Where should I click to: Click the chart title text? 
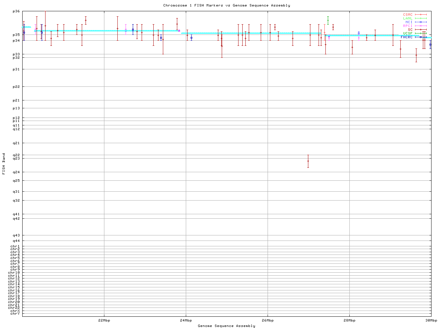point(227,5)
